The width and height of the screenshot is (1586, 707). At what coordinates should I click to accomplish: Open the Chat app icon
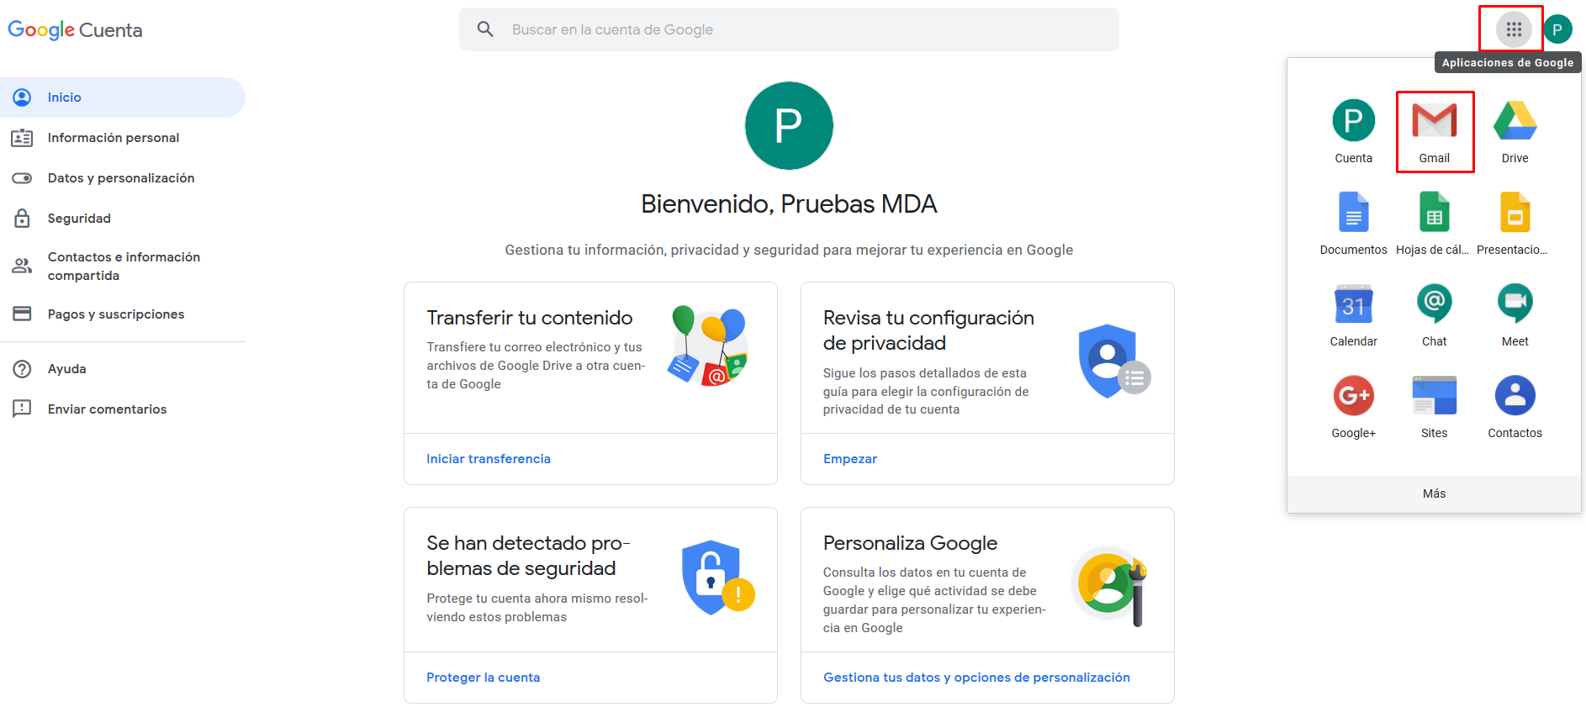pos(1435,316)
